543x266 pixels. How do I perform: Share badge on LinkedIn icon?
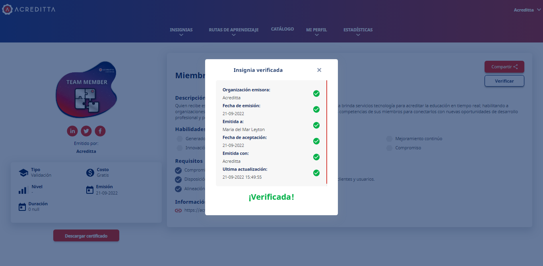point(72,131)
